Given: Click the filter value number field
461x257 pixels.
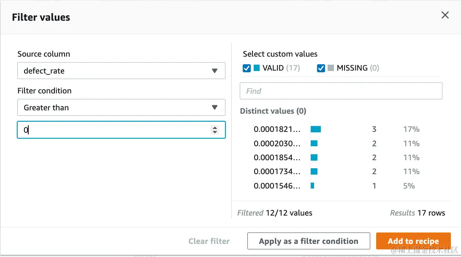Looking at the screenshot, I should [x=114, y=130].
